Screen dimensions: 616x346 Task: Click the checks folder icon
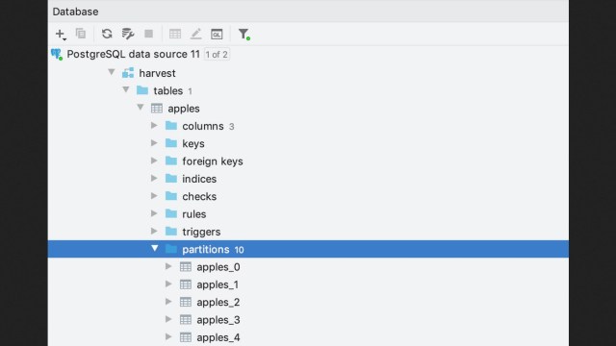coord(171,196)
